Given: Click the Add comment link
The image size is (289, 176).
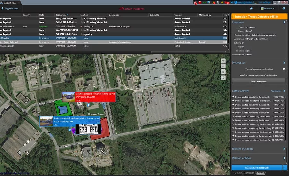Looking at the screenshot, I should click(x=276, y=91).
